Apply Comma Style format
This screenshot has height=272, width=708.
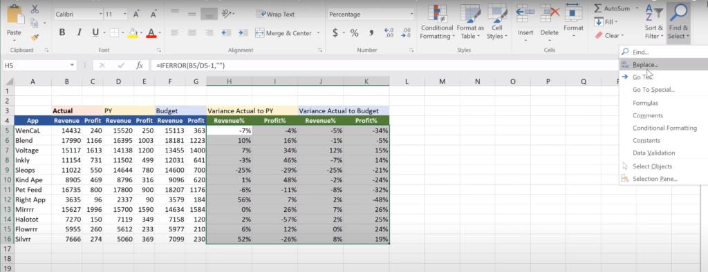[371, 33]
